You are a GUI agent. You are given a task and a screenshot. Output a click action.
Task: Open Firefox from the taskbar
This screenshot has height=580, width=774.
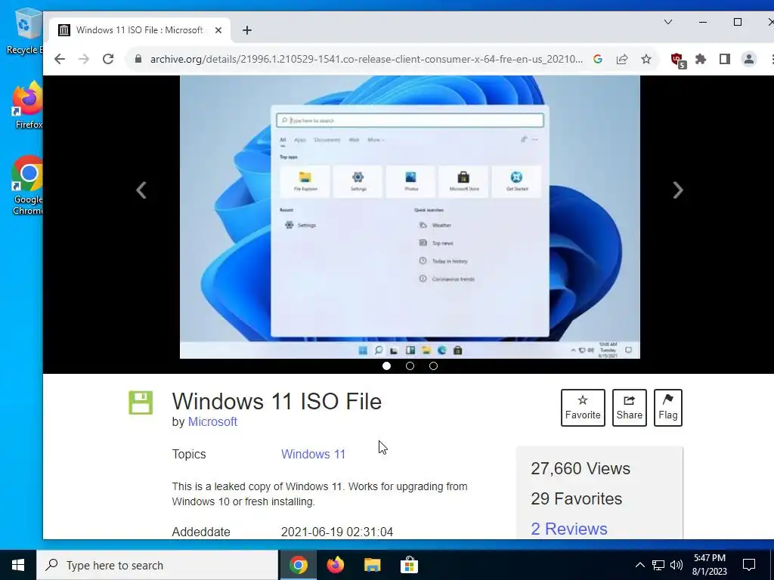[336, 565]
